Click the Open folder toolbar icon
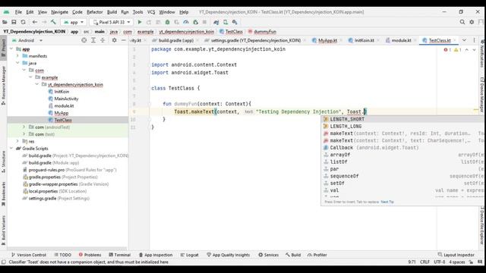 (x=5, y=22)
